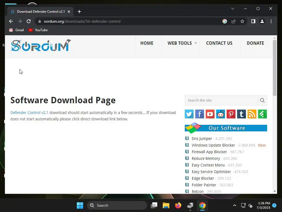The image size is (282, 212).
Task: Open the RSS feed icon
Action: (252, 114)
